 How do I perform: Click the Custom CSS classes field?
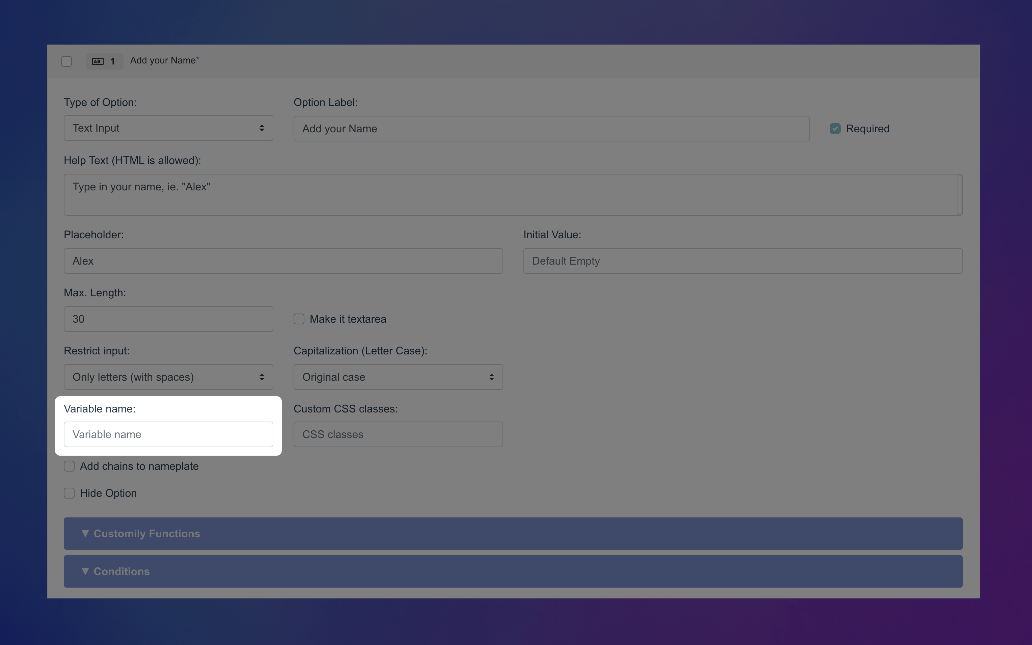pos(398,434)
